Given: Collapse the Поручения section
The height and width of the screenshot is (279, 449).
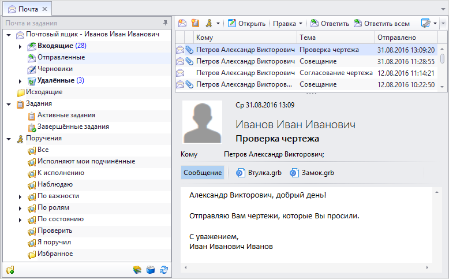Looking at the screenshot, I should click(9, 139).
